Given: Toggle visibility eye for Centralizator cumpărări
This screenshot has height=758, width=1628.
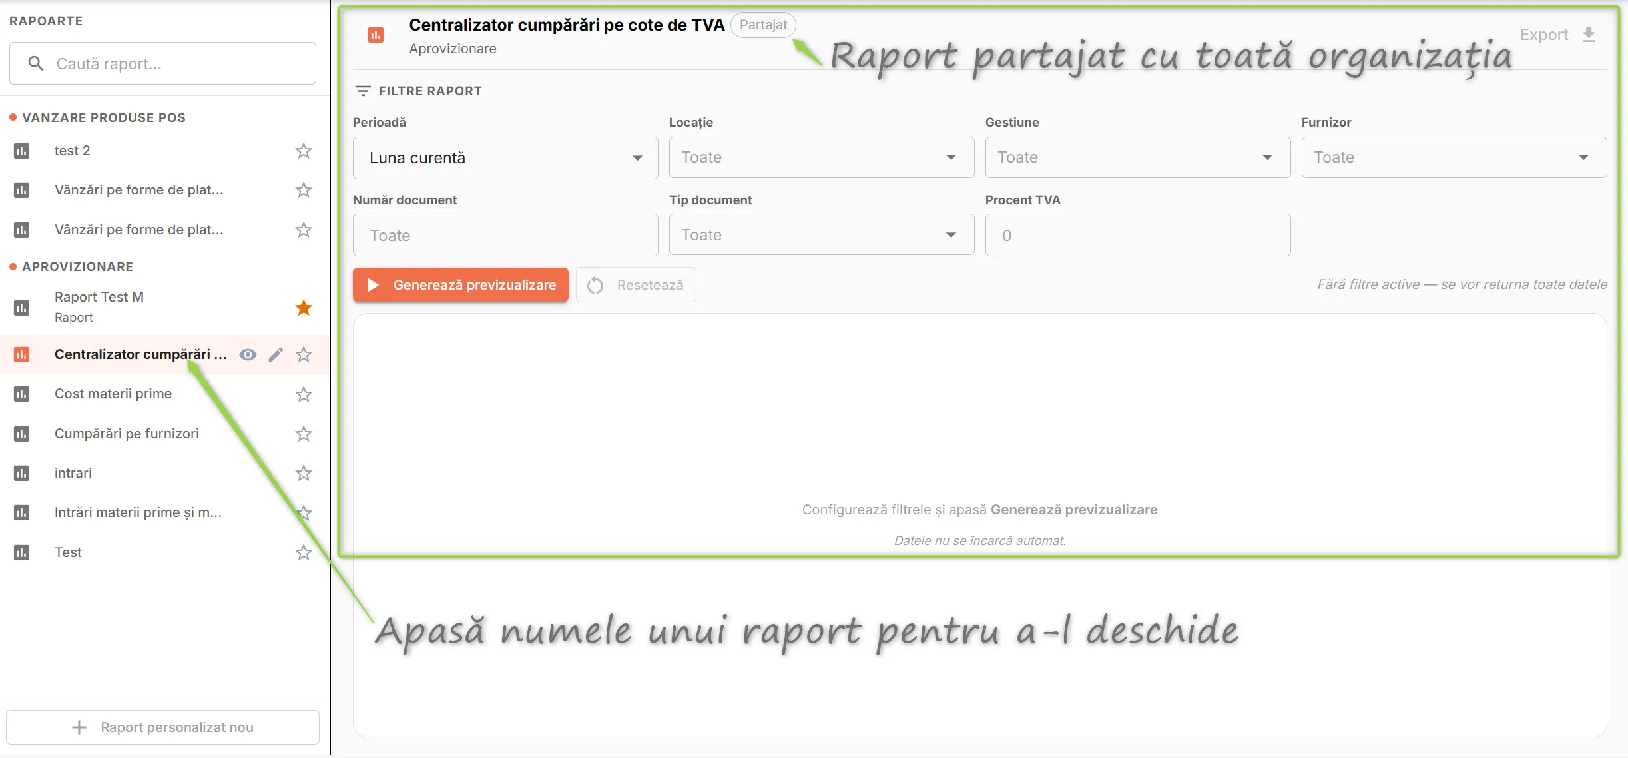Looking at the screenshot, I should pos(248,354).
